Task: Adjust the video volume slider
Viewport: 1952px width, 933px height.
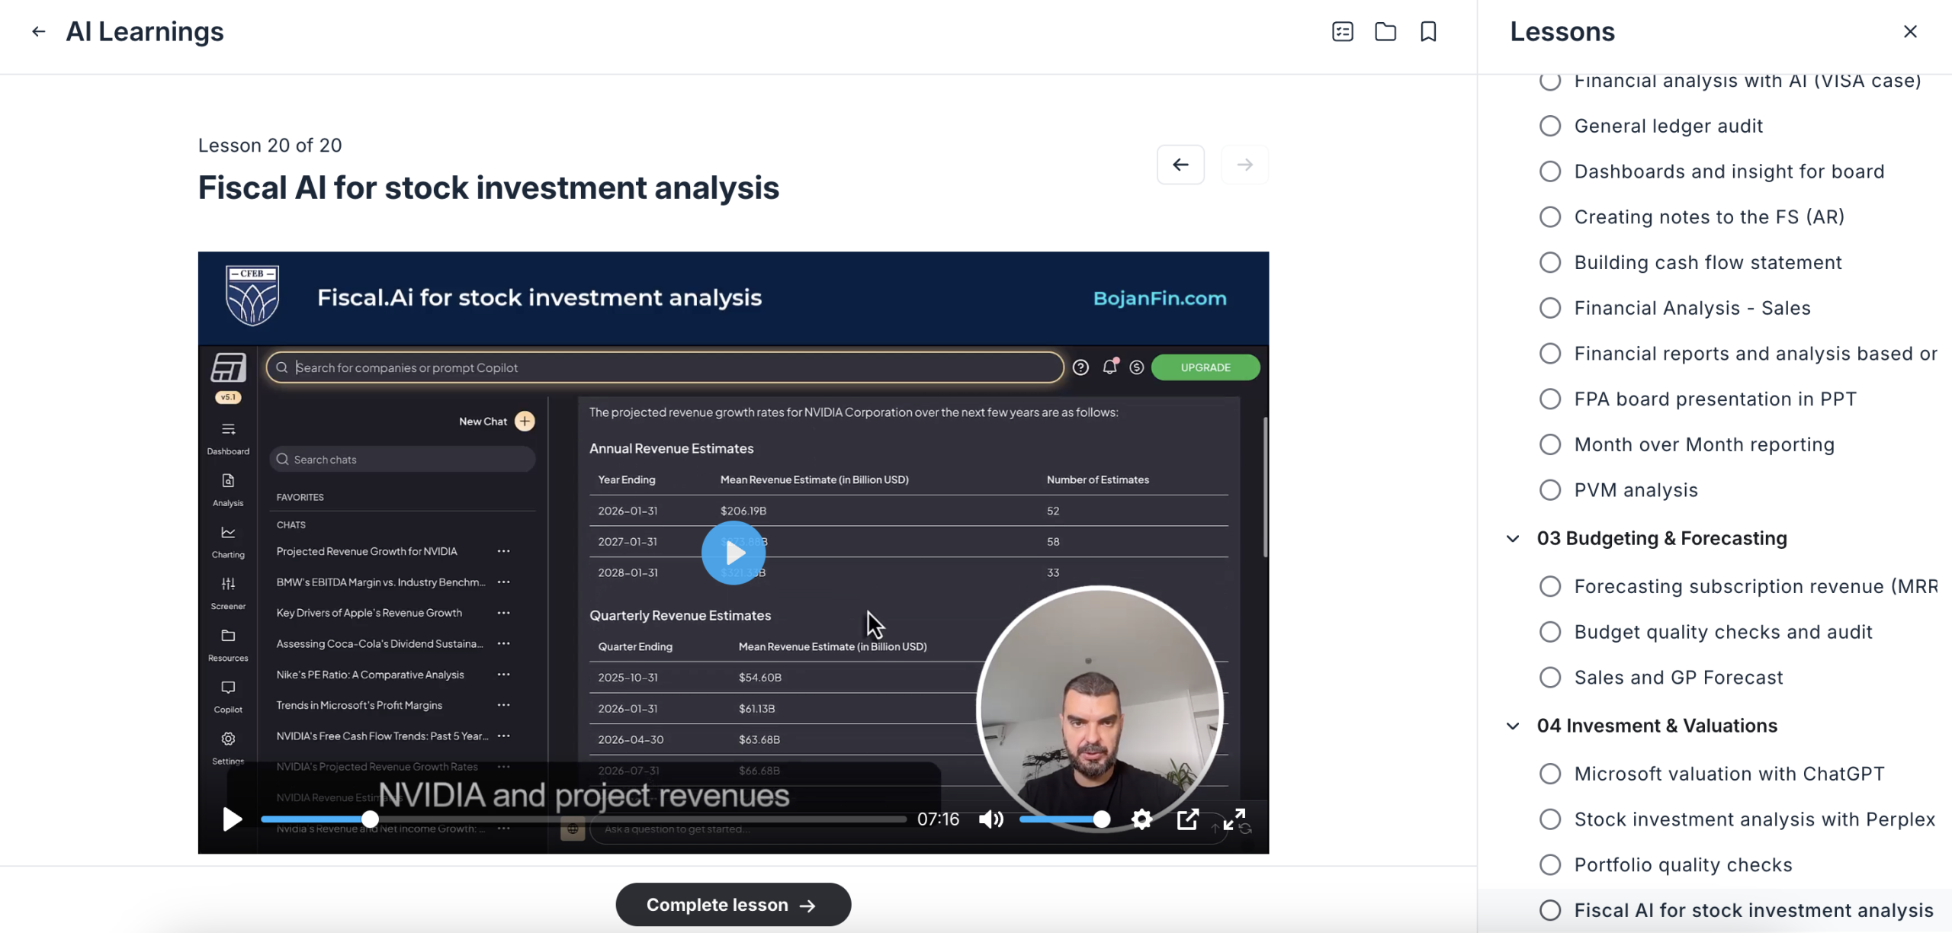Action: 1064,819
